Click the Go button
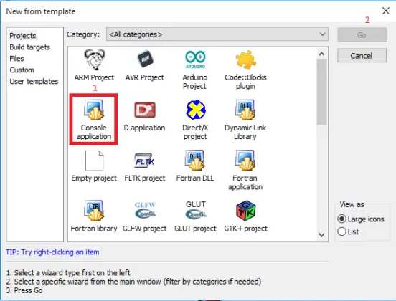 coord(362,35)
